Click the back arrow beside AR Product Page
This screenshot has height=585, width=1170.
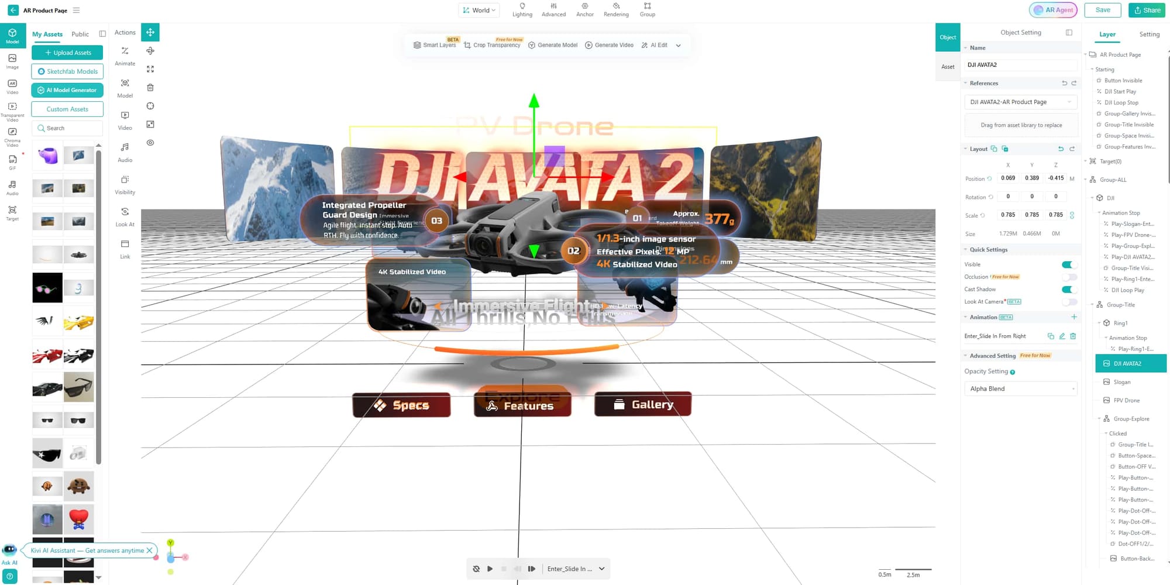pos(13,10)
